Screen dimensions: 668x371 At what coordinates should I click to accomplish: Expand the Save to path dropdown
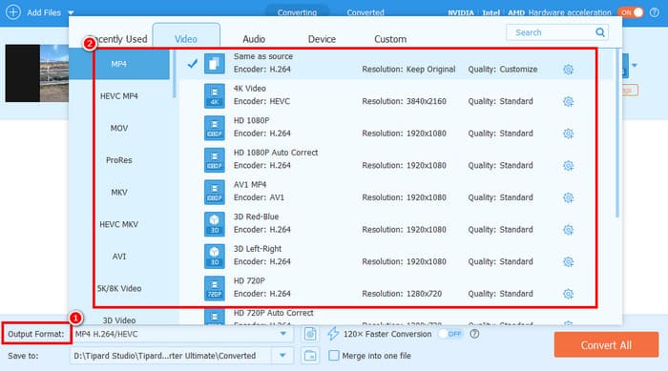[282, 355]
